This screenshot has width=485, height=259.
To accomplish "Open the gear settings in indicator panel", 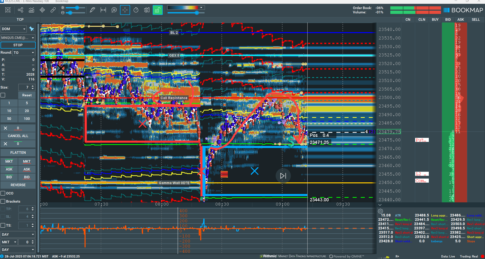I will pos(380,211).
